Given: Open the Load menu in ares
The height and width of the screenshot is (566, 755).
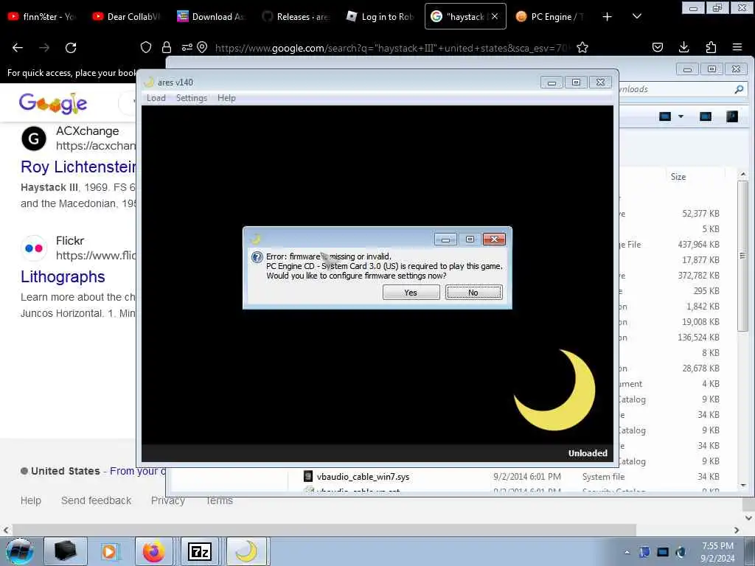Looking at the screenshot, I should [x=156, y=98].
